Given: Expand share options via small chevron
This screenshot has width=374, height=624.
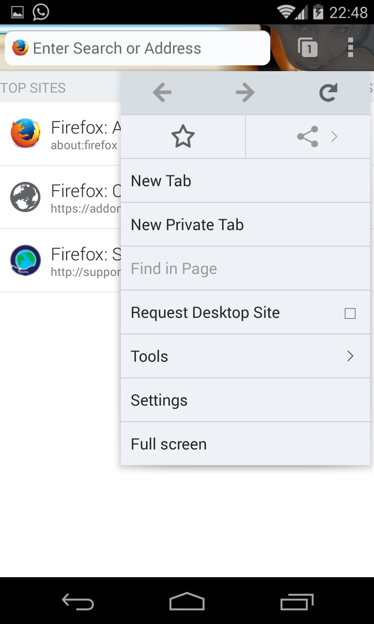Looking at the screenshot, I should click(x=335, y=137).
